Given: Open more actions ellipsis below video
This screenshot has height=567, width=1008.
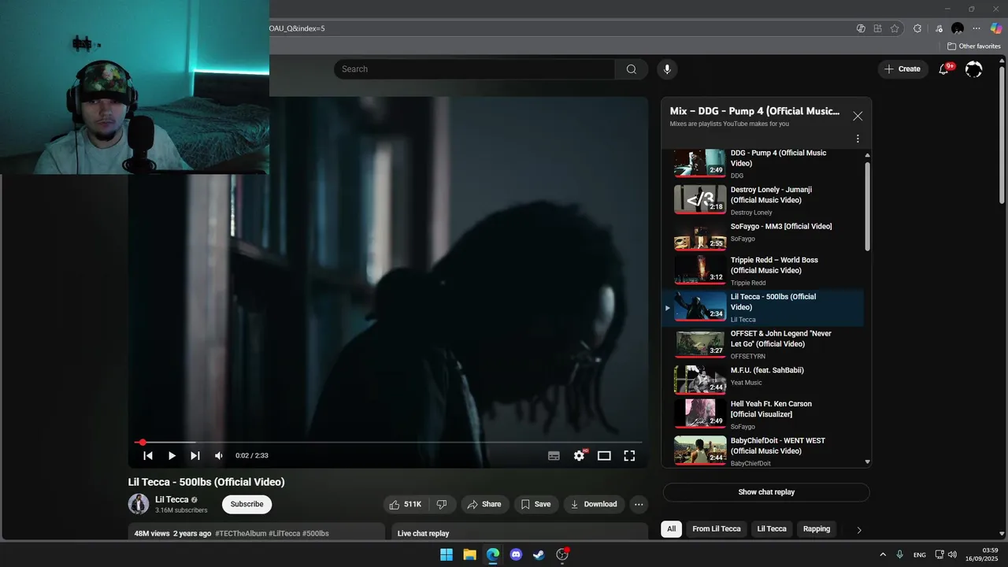Looking at the screenshot, I should tap(639, 504).
